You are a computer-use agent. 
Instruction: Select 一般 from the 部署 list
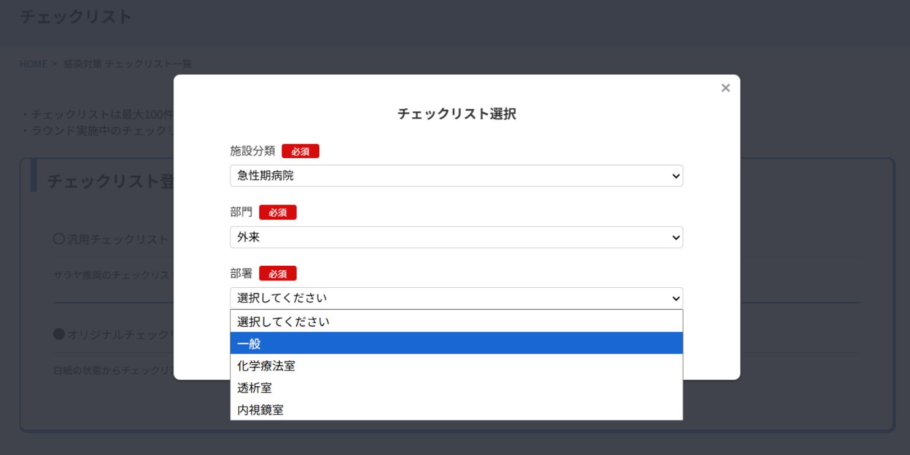(x=456, y=343)
